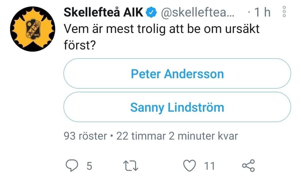Click the reply count number 5
This screenshot has height=182, width=301.
[x=89, y=166]
